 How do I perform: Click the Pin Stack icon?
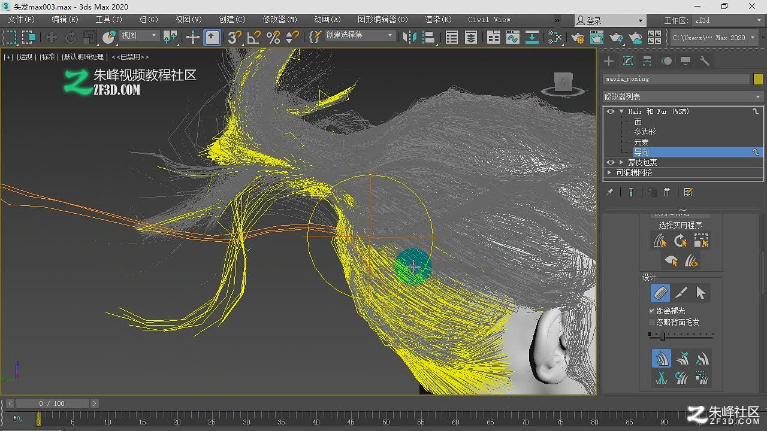(609, 192)
